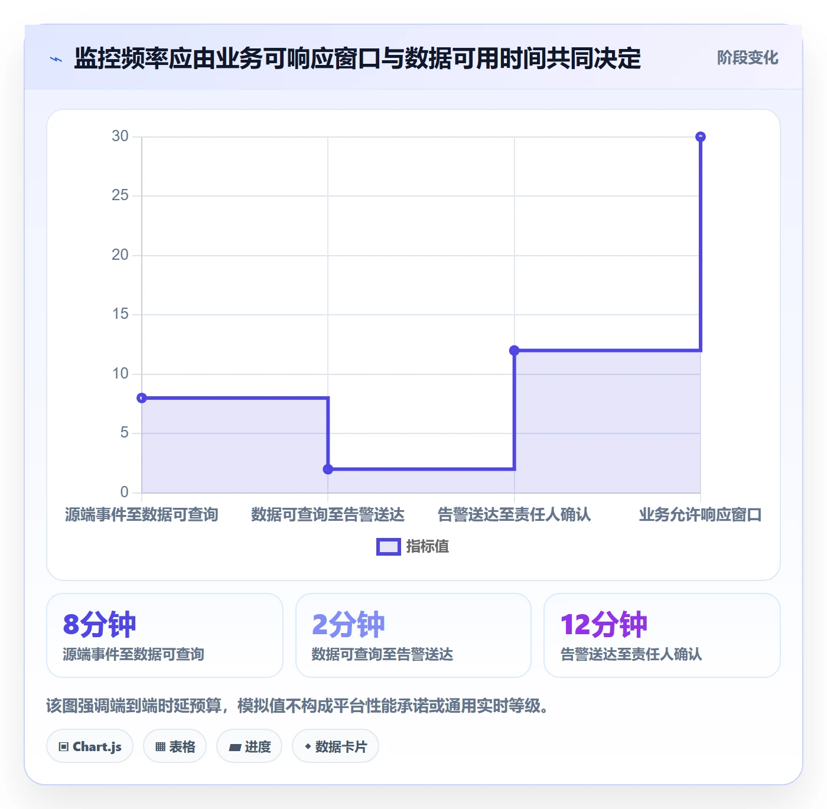Click the 12分钟 stat card

tap(662, 635)
